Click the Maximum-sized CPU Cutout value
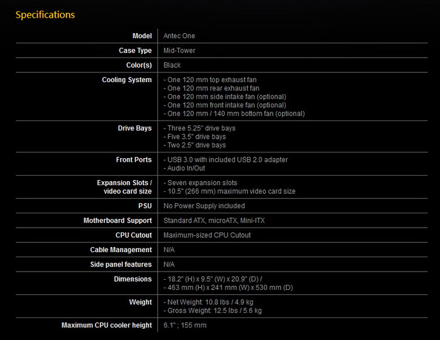 coord(207,235)
